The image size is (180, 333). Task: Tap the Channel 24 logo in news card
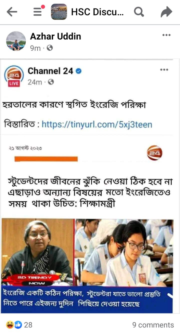[155, 153]
